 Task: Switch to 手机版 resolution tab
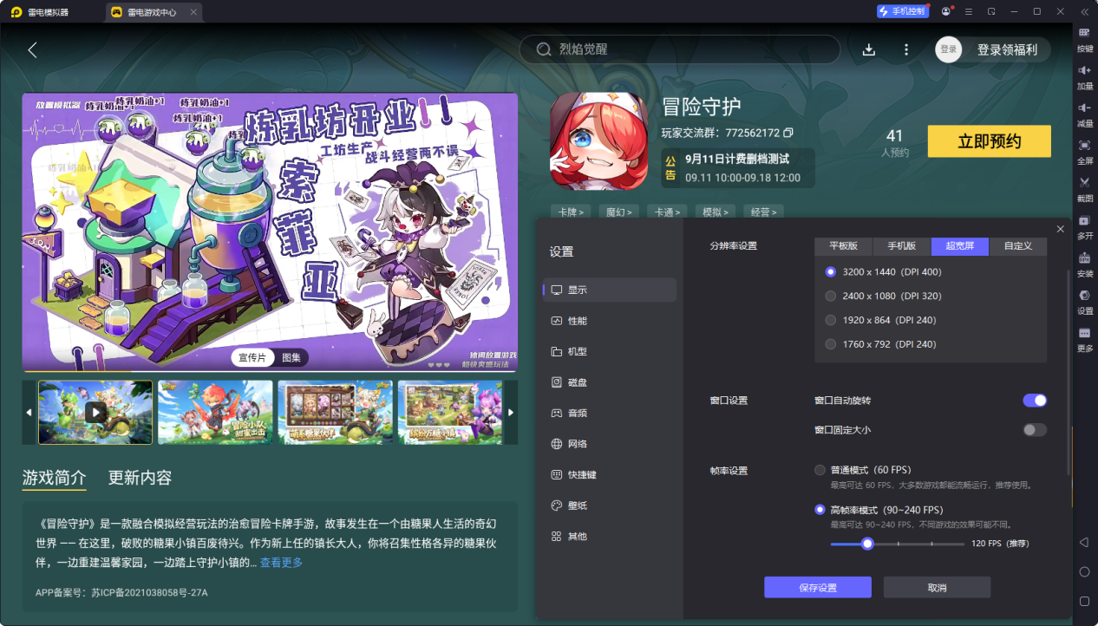(x=901, y=246)
